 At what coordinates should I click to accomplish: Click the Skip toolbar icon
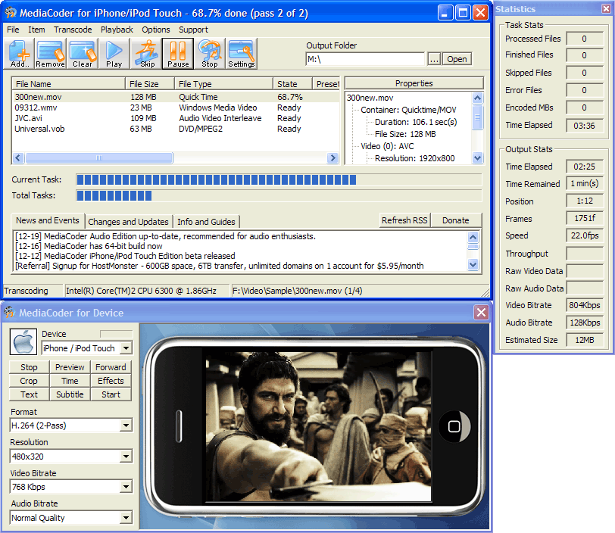(x=146, y=54)
